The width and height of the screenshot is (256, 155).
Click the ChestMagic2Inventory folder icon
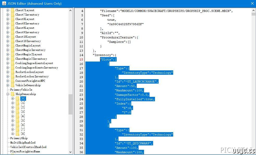click(x=13, y=59)
